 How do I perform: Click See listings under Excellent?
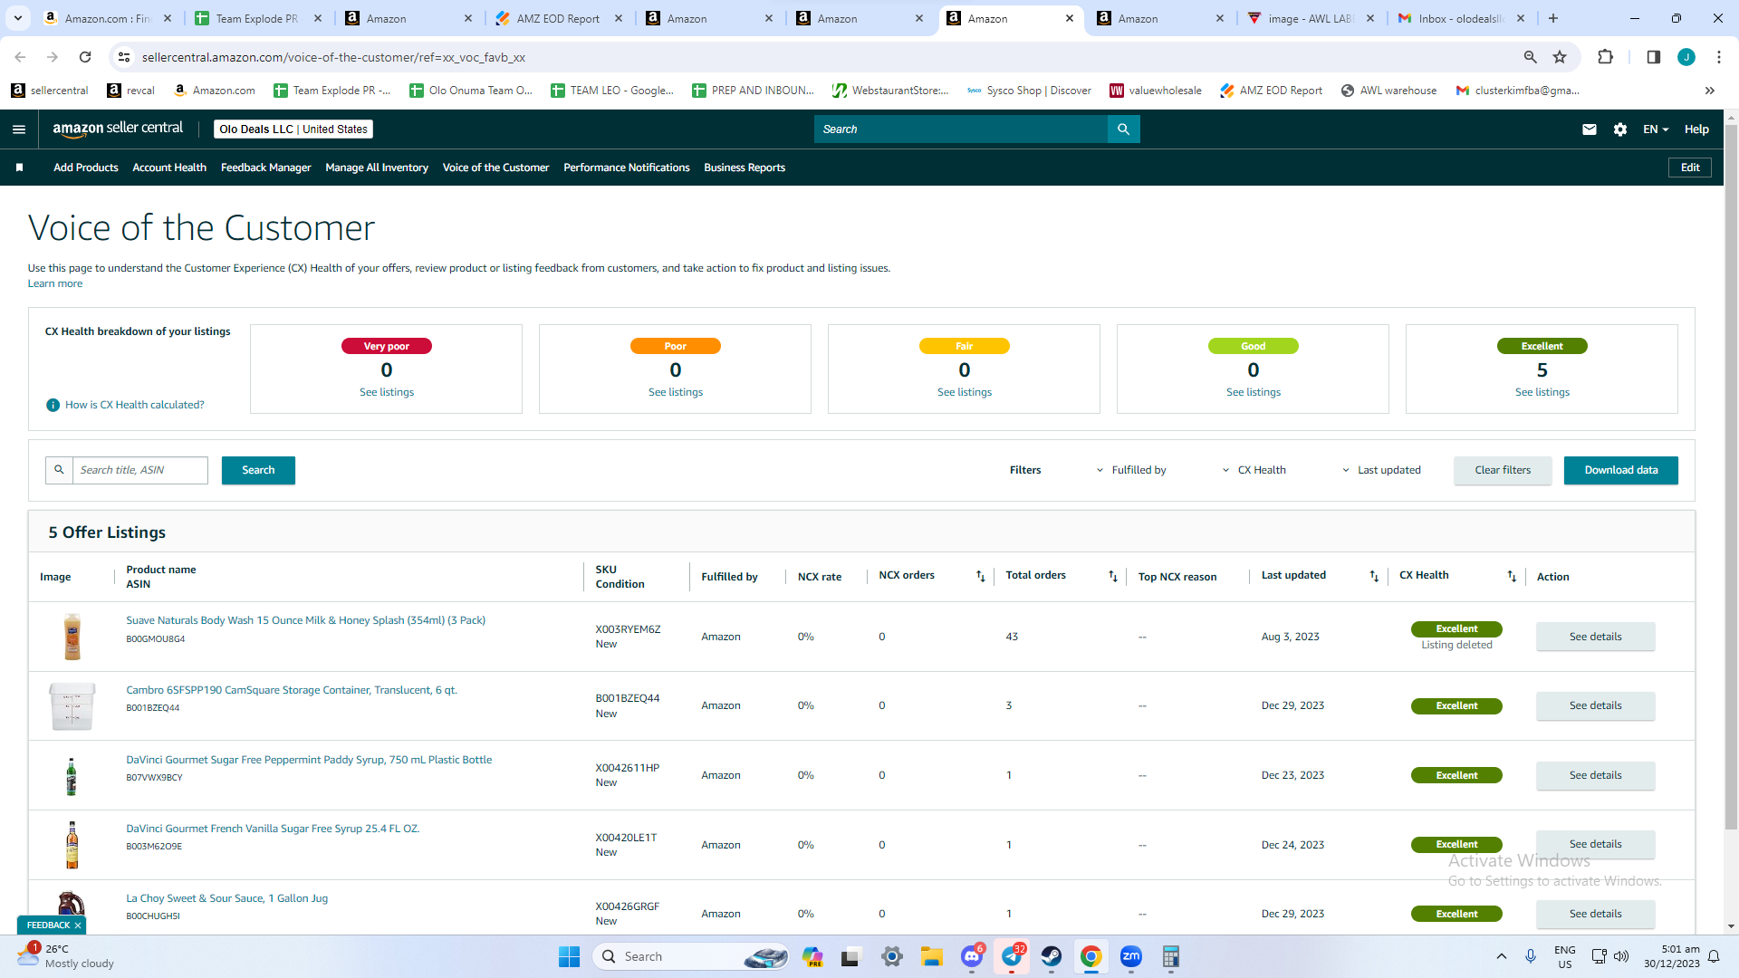point(1542,392)
